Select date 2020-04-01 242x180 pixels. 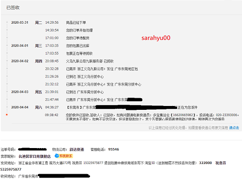click(x=20, y=45)
